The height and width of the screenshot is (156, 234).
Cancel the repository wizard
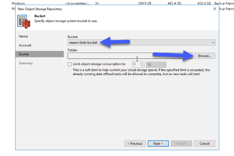coord(204,144)
